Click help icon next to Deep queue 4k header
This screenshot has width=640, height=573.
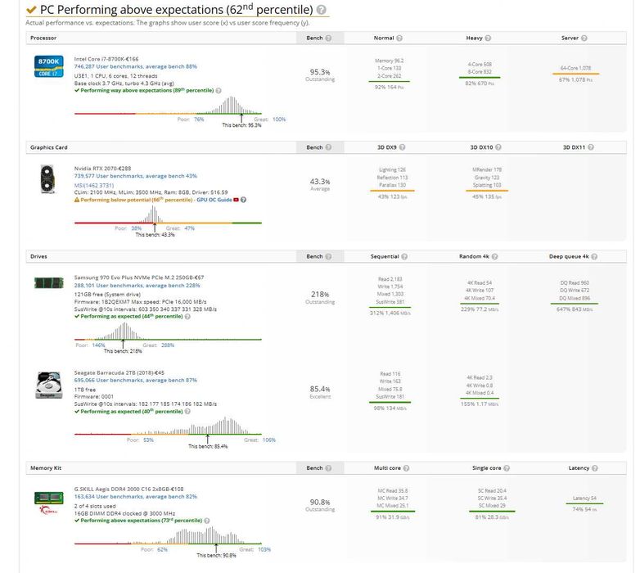coord(594,257)
